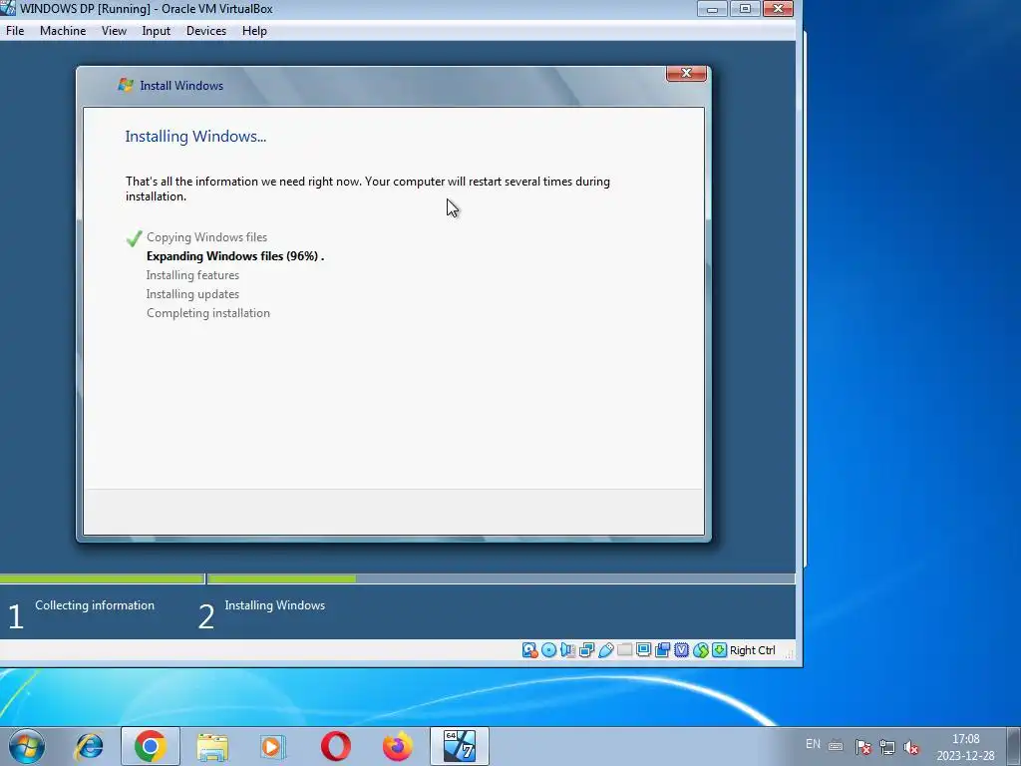Image resolution: width=1021 pixels, height=766 pixels.
Task: Close the Install Windows dialog
Action: (686, 73)
